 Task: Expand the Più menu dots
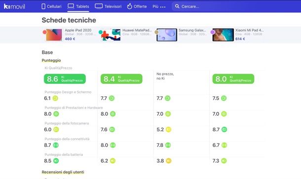coord(163,7)
